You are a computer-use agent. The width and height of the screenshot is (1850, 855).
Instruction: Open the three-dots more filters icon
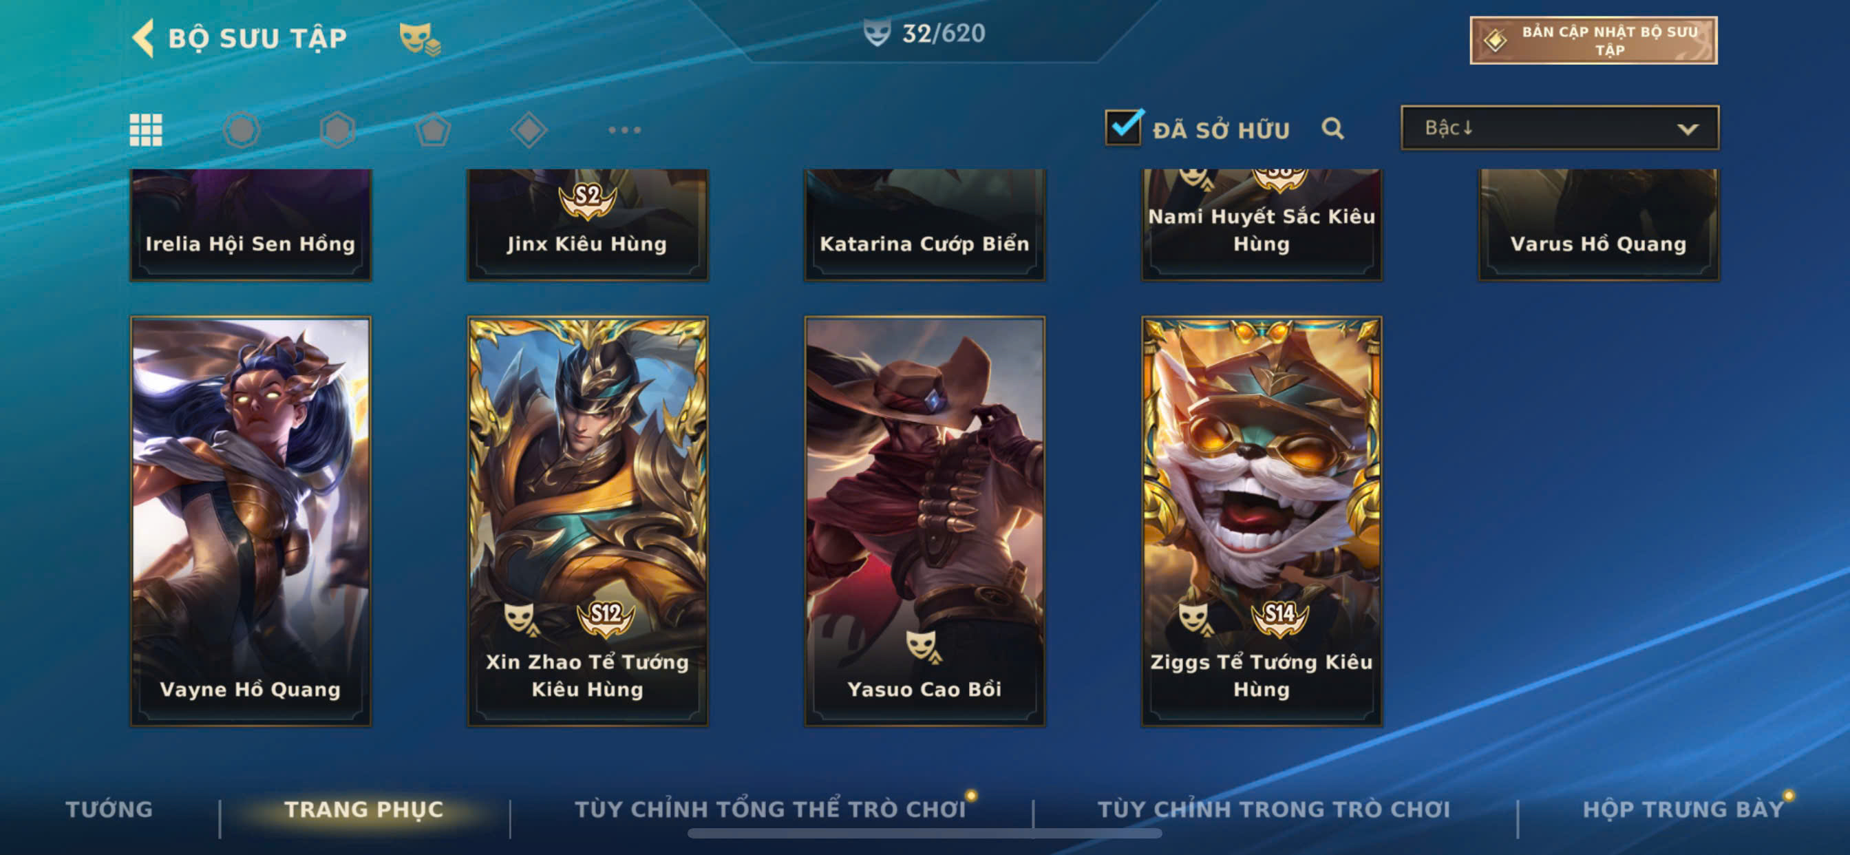coord(624,130)
